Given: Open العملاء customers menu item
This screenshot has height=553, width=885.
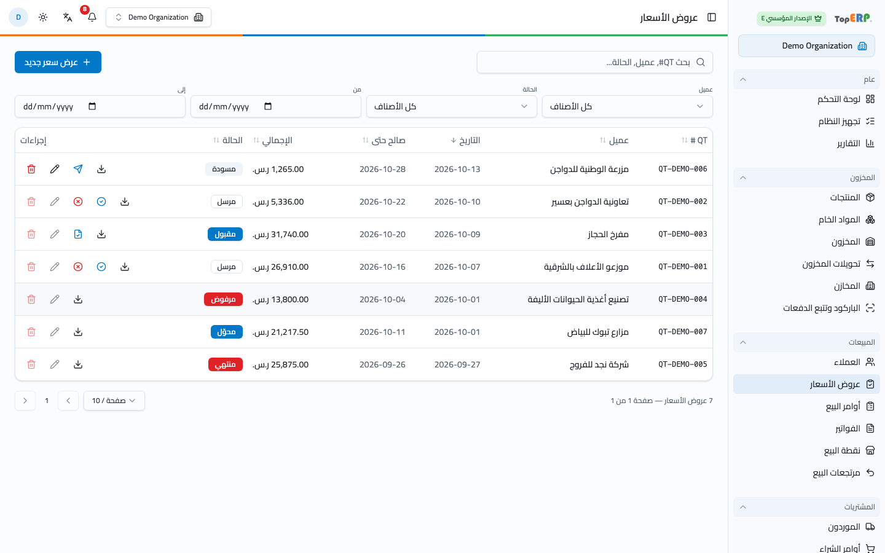Looking at the screenshot, I should [806, 362].
